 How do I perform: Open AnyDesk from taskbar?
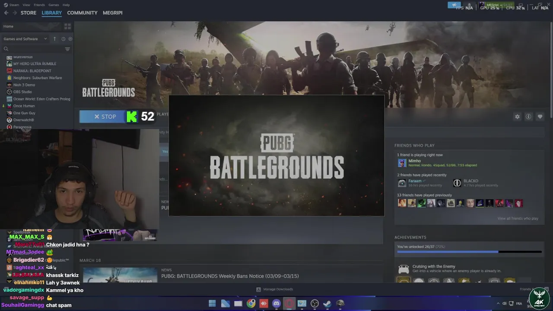click(264, 304)
